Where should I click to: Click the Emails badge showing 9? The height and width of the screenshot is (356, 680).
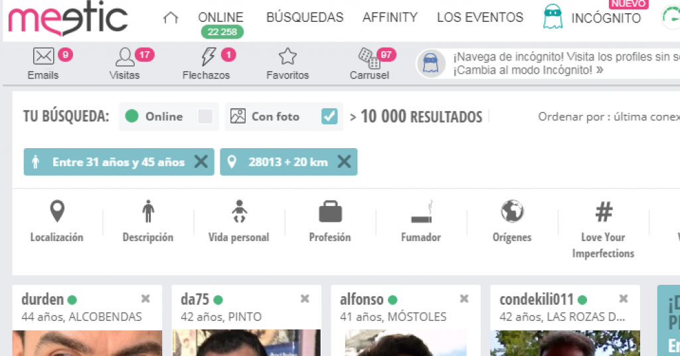[x=65, y=54]
